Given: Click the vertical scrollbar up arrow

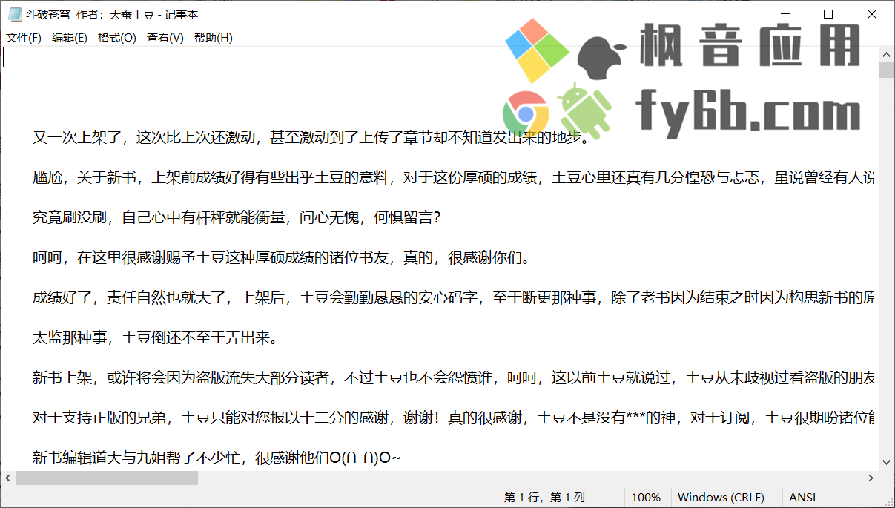Looking at the screenshot, I should (x=886, y=55).
